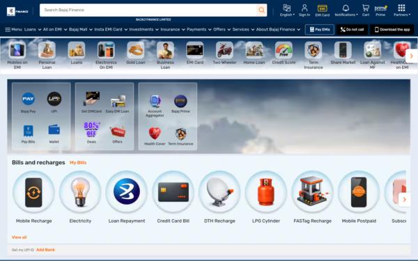Open the Share Market icon
The image size is (418, 261).
click(x=343, y=50)
